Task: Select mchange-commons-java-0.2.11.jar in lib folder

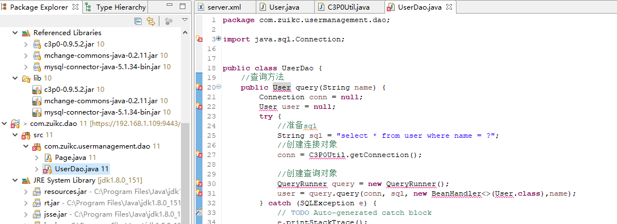Action: [100, 101]
